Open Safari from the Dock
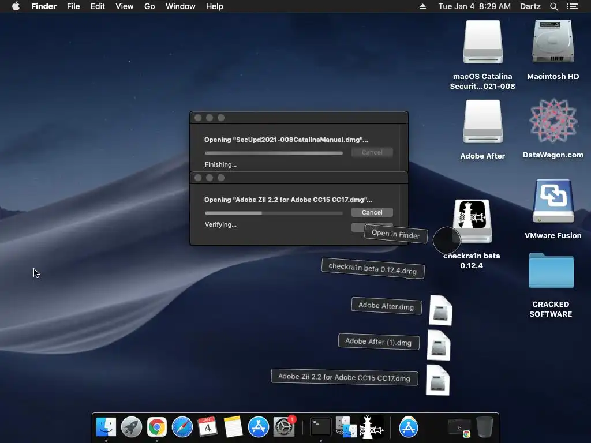This screenshot has height=443, width=591. pyautogui.click(x=182, y=427)
